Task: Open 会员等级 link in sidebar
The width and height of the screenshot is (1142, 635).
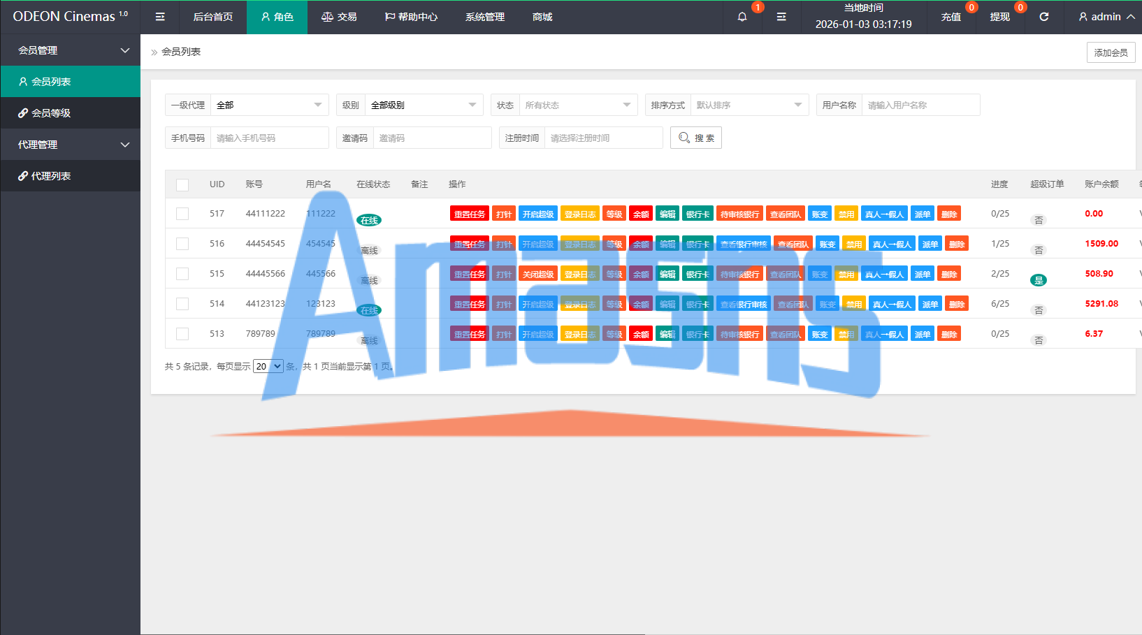Action: [70, 113]
